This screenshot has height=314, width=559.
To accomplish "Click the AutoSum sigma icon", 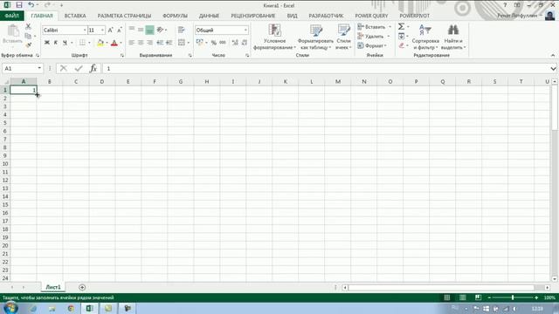I will 402,27.
